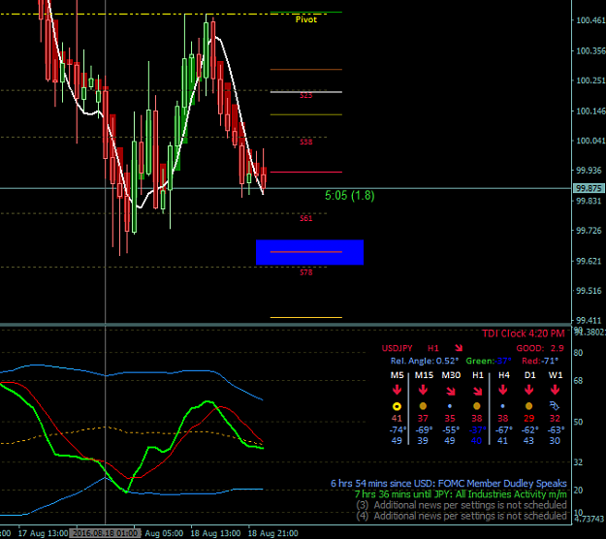Click the candle timer text 5:05 (1.8)
The image size is (606, 539).
pyautogui.click(x=350, y=196)
